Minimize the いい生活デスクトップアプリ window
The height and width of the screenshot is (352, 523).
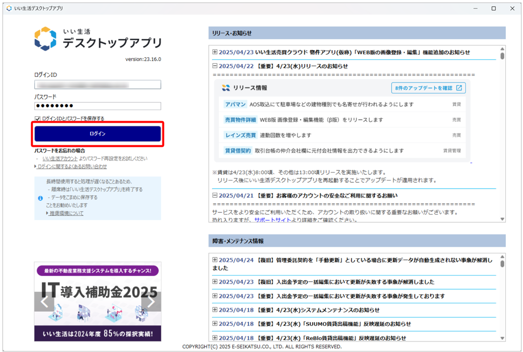point(476,9)
